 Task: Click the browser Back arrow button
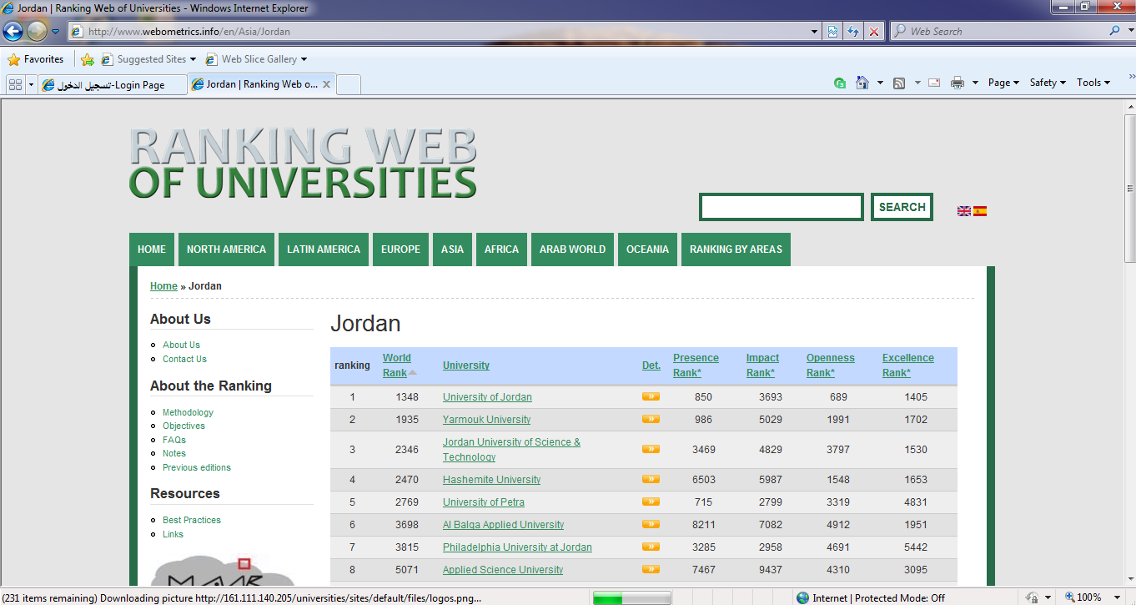(x=13, y=32)
